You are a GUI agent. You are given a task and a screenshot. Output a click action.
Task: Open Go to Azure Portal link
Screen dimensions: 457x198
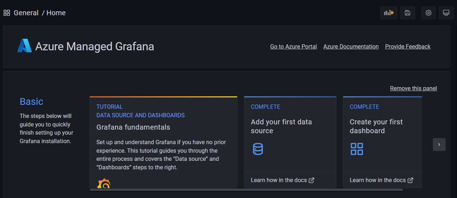[293, 46]
